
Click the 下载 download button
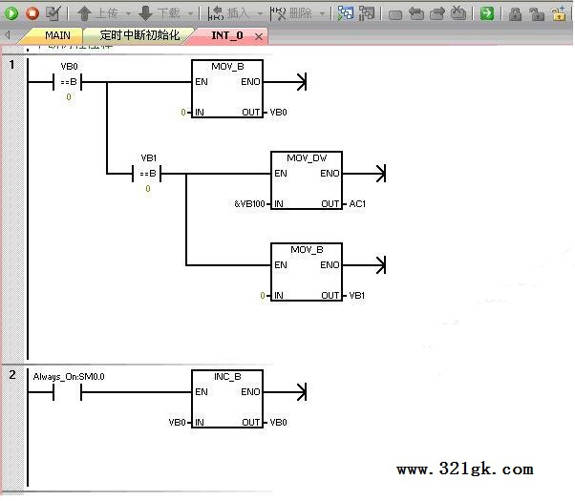[x=160, y=13]
